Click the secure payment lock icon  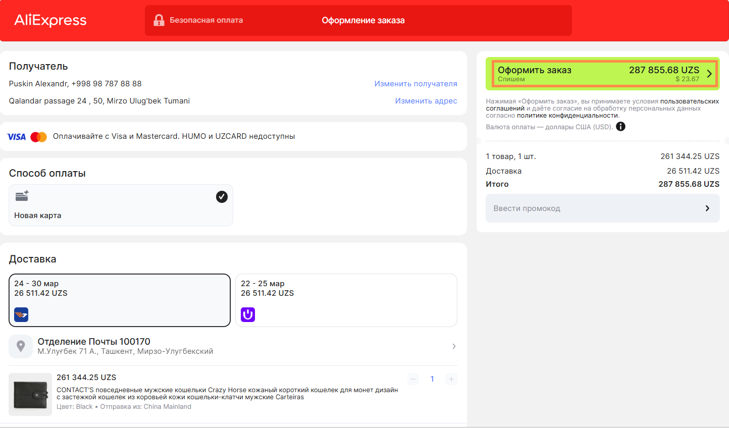159,20
